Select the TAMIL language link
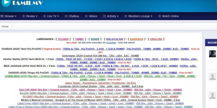This screenshot has width=217, height=108. click(80, 39)
